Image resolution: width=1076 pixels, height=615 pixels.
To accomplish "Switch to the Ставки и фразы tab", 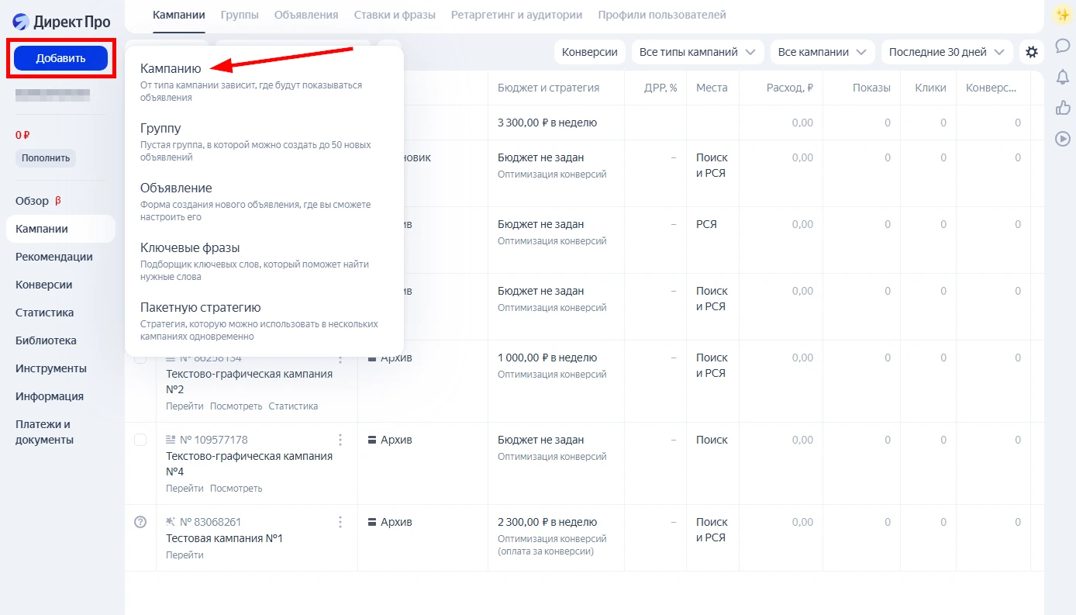I will [395, 15].
